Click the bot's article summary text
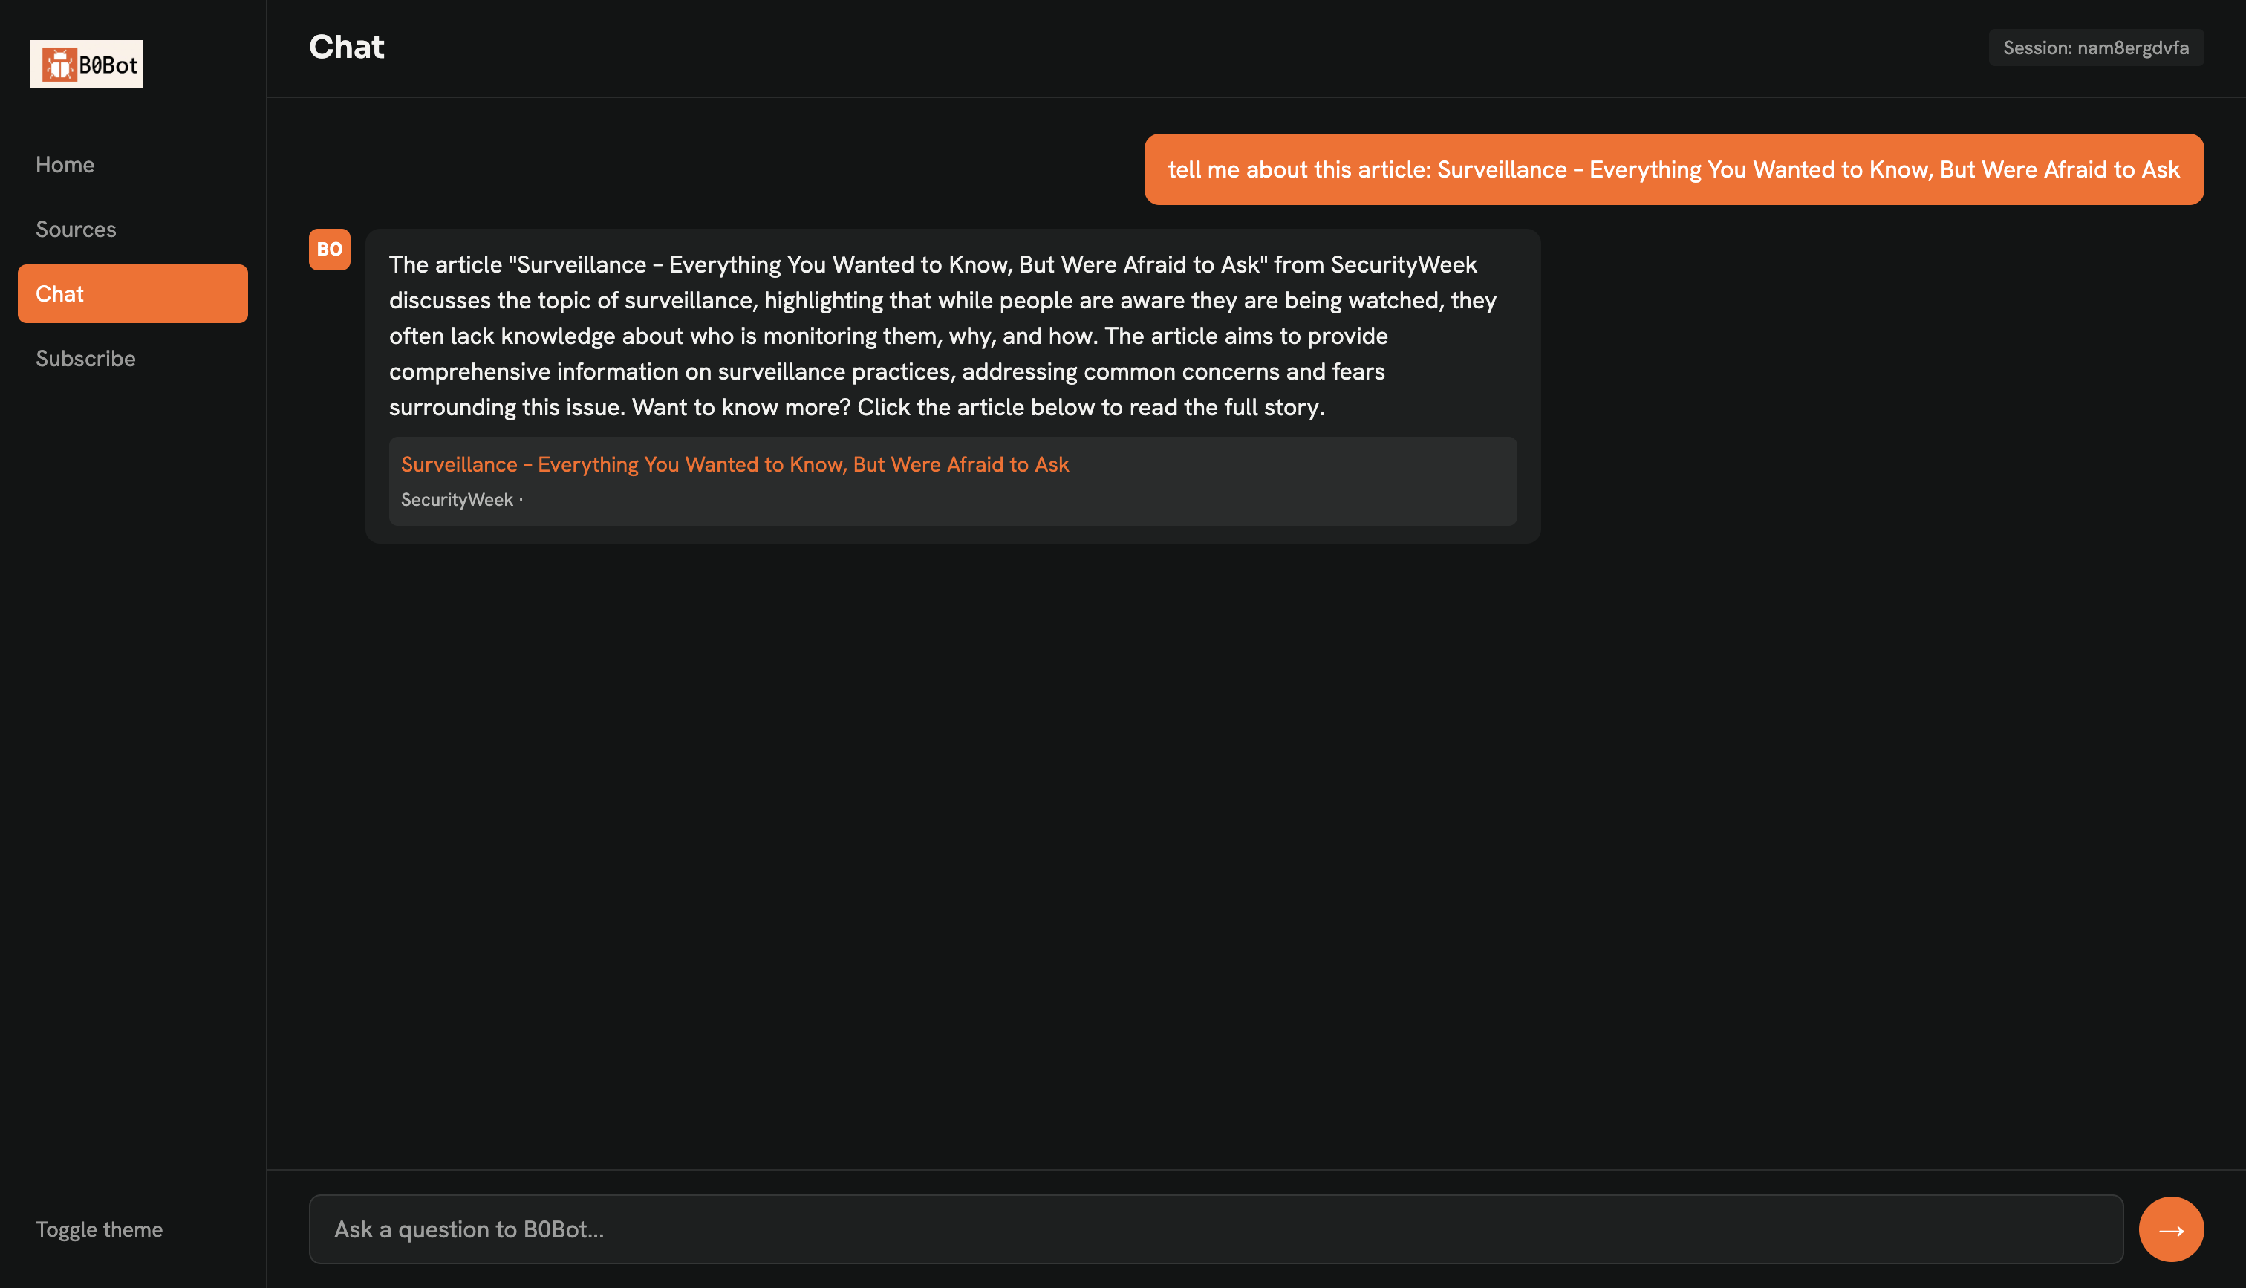2246x1288 pixels. (x=943, y=336)
